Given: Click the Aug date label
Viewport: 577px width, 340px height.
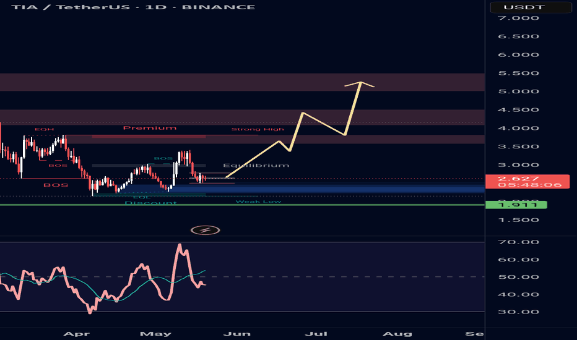Looking at the screenshot, I should click(397, 334).
